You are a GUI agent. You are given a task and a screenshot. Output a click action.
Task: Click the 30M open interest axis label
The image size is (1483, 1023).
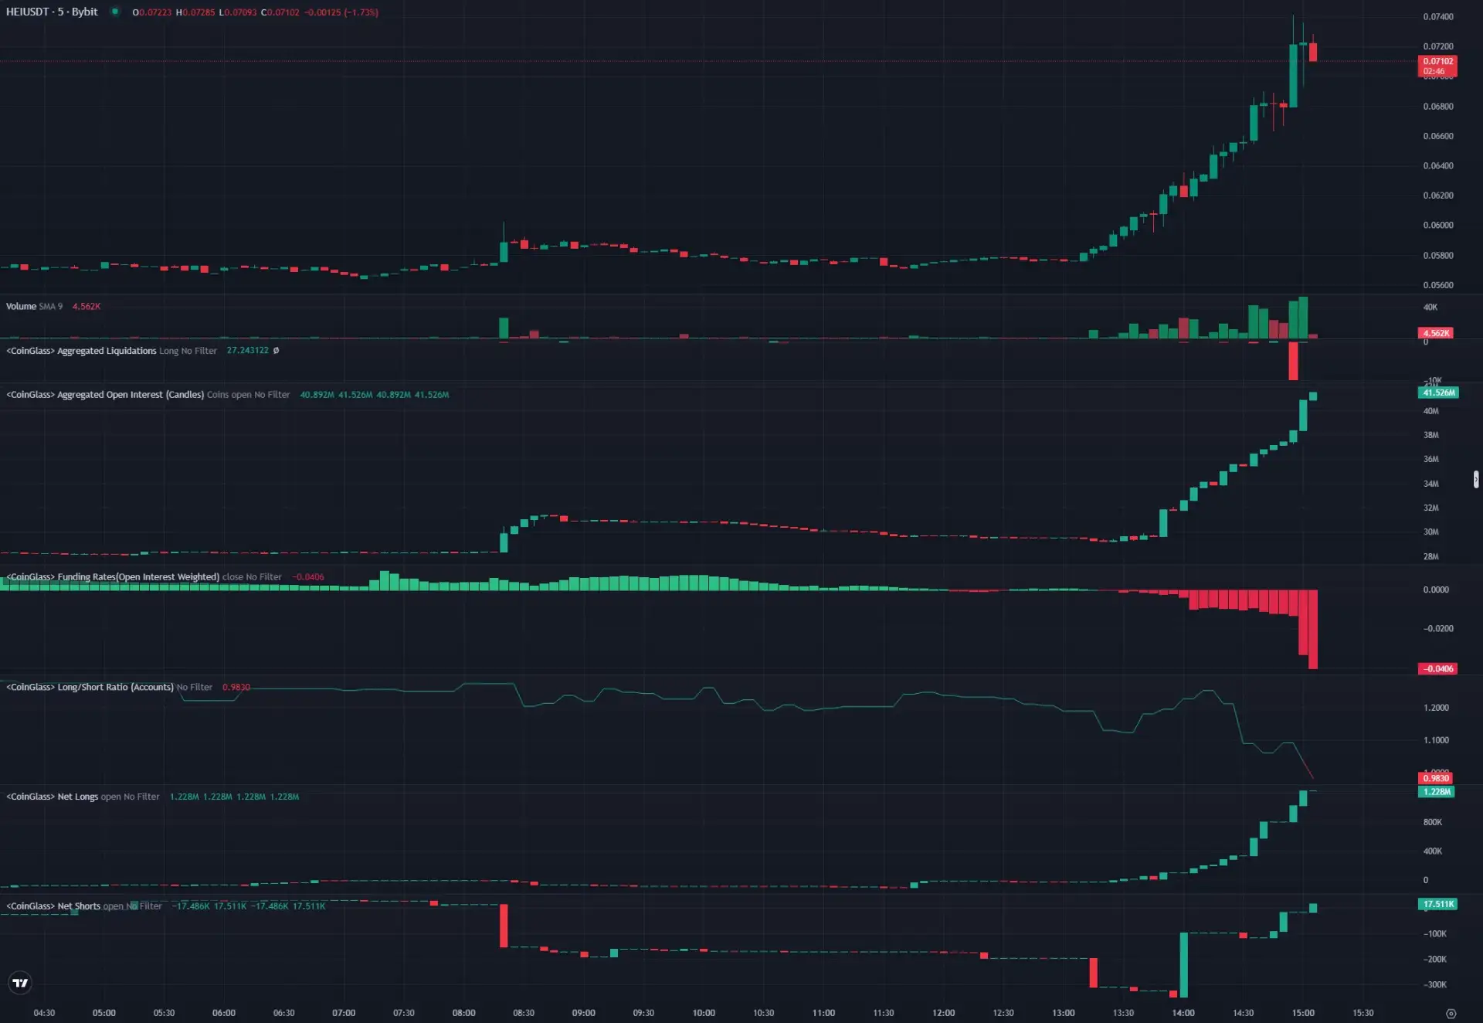[1431, 532]
